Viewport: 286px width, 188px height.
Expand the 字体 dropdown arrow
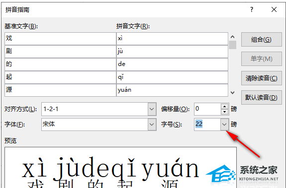tap(152, 125)
